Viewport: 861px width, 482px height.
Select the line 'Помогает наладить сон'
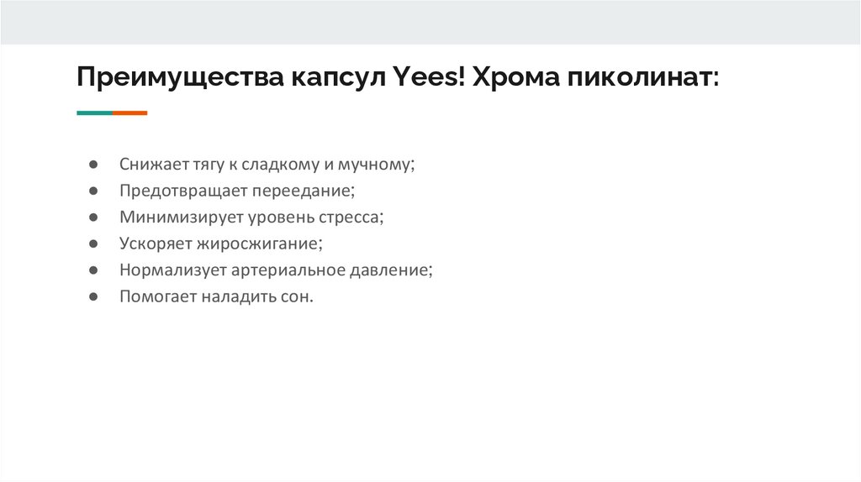pos(216,297)
